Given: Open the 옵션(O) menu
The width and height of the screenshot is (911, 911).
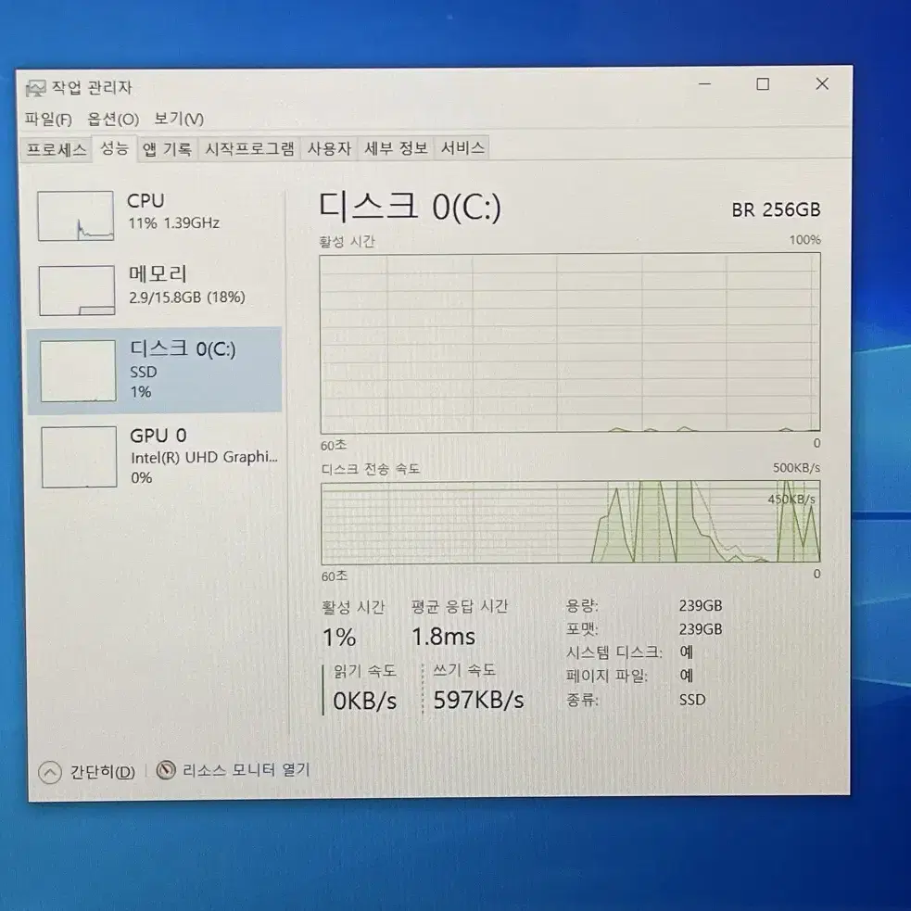Looking at the screenshot, I should (x=113, y=120).
